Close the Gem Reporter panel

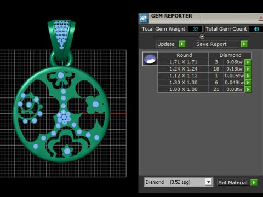pos(261,18)
